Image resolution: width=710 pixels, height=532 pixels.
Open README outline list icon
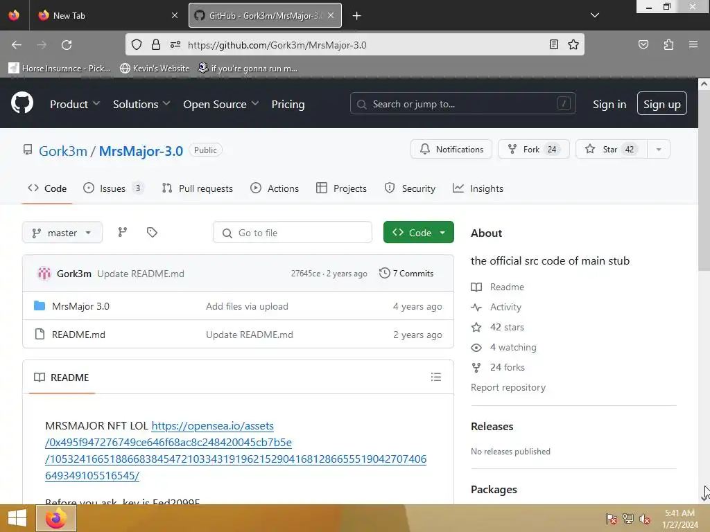pyautogui.click(x=436, y=377)
